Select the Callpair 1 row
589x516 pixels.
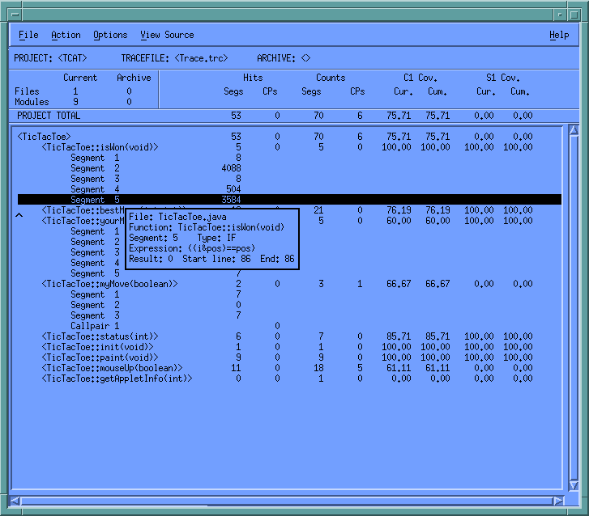289,326
